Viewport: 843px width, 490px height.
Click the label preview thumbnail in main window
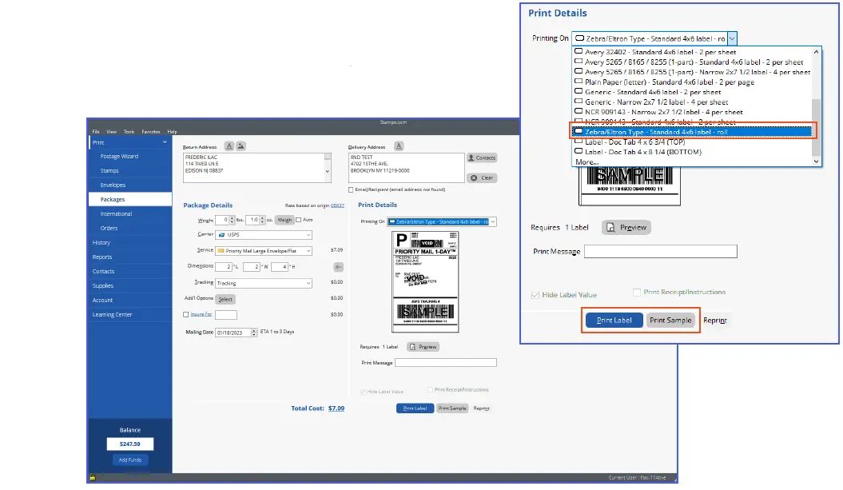(x=425, y=282)
